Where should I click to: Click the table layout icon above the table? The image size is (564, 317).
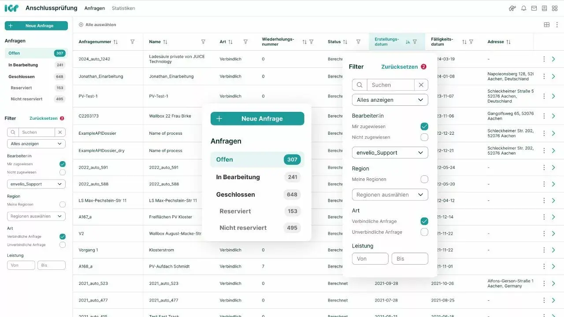point(547,25)
